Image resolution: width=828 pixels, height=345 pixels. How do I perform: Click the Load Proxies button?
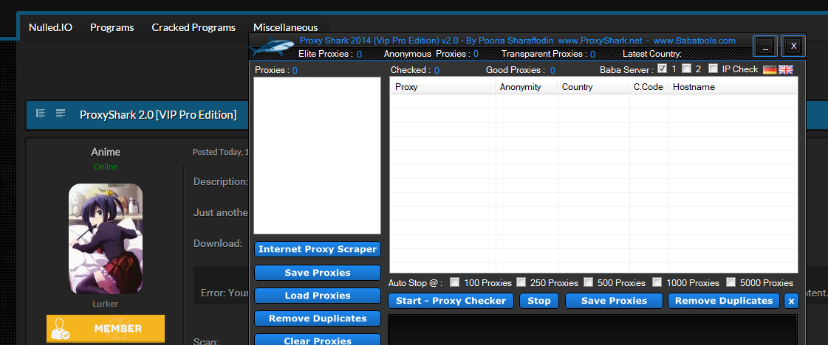pos(318,296)
